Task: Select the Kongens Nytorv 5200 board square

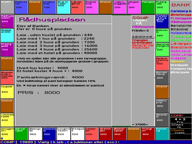Action: coord(63,134)
